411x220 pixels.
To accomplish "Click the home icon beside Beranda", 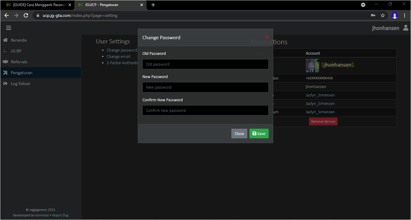I will tap(5, 40).
